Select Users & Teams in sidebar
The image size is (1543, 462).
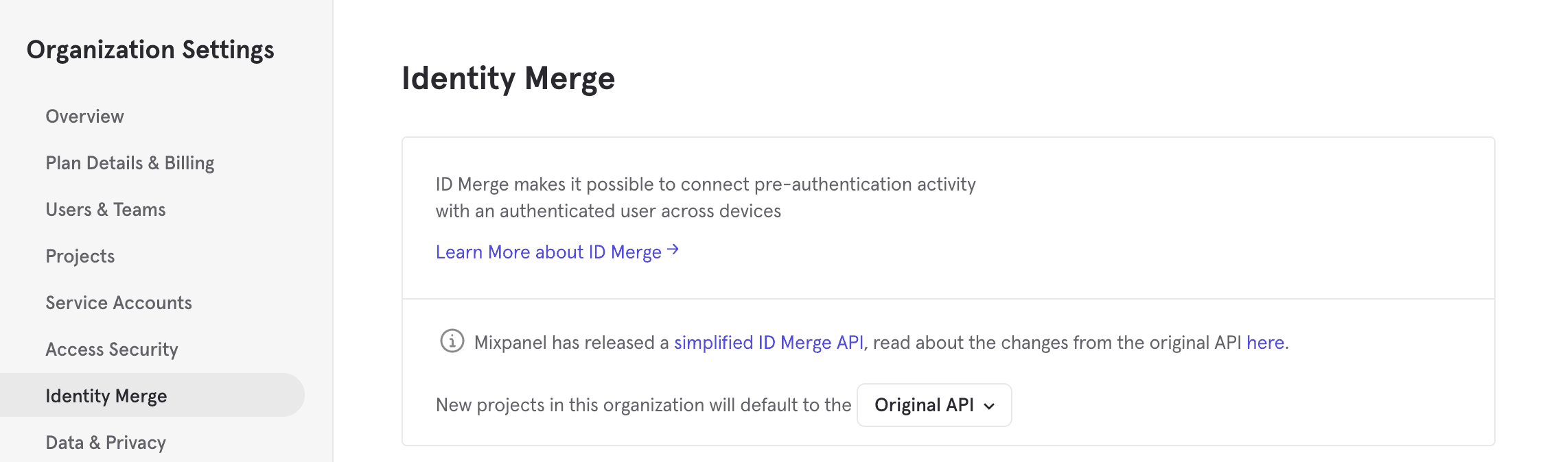coord(106,210)
